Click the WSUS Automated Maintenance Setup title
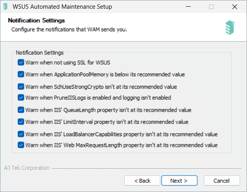 [62, 7]
